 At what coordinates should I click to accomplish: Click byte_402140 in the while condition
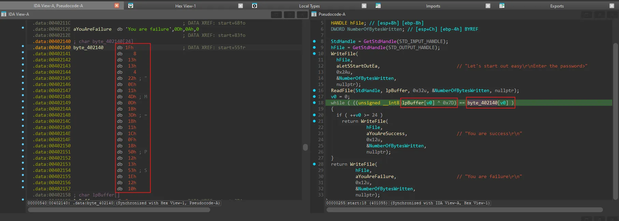coord(483,103)
